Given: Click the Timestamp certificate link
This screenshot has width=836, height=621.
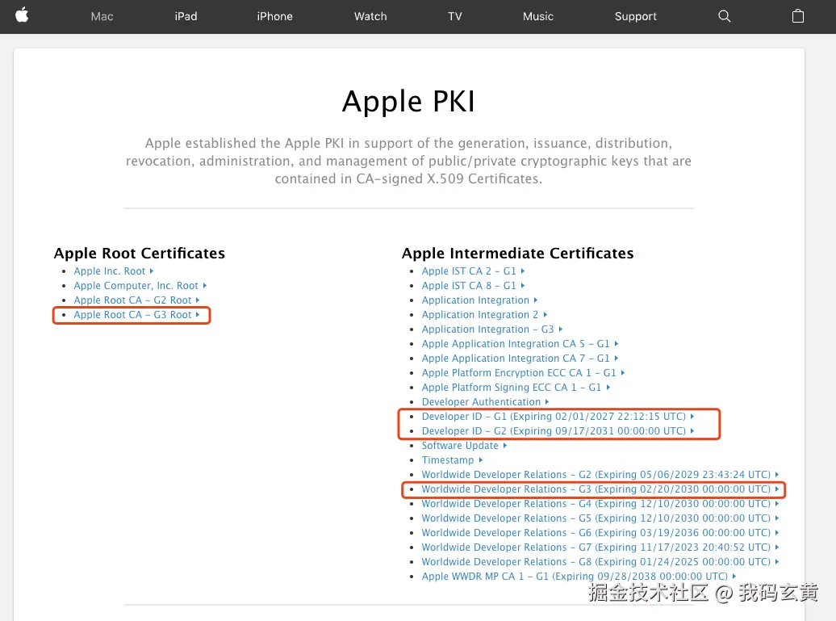Looking at the screenshot, I should pyautogui.click(x=452, y=459).
